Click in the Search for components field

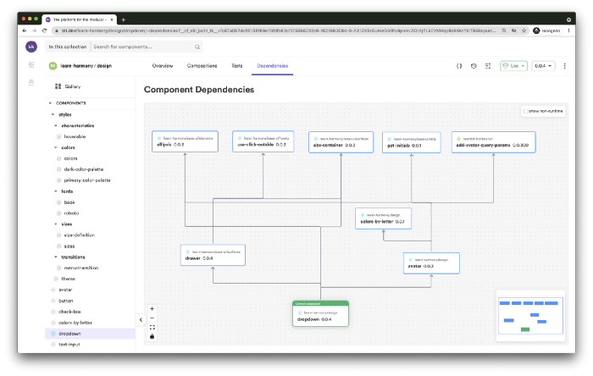click(x=142, y=47)
